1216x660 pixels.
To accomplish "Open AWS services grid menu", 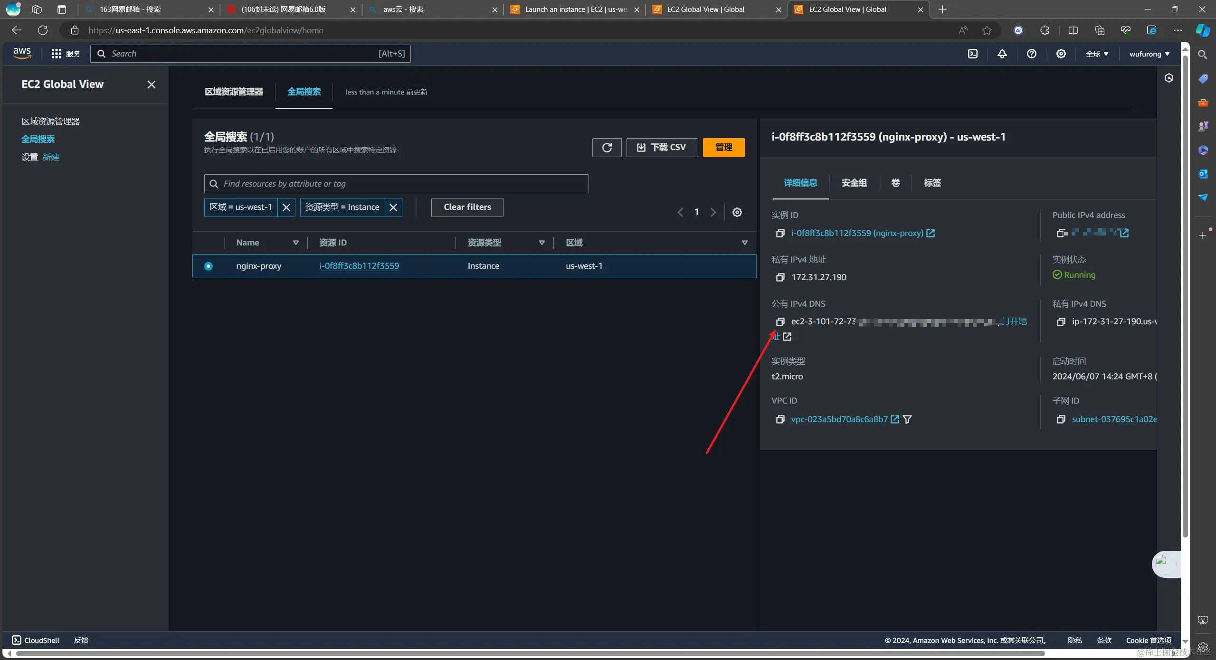I will (57, 54).
